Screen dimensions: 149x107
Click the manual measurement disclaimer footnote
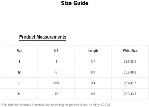coord(55,105)
